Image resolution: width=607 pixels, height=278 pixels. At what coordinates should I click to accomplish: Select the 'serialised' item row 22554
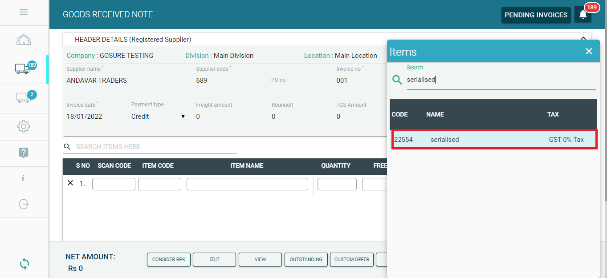point(493,140)
